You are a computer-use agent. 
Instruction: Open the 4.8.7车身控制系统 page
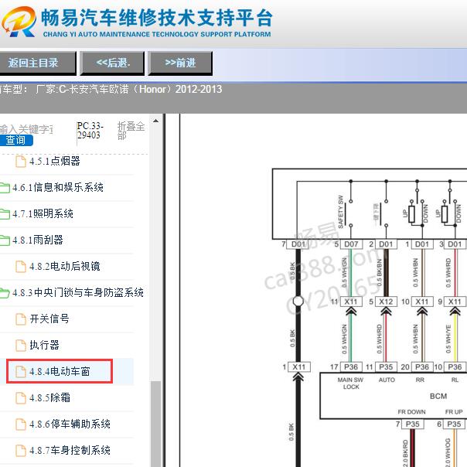pyautogui.click(x=70, y=450)
